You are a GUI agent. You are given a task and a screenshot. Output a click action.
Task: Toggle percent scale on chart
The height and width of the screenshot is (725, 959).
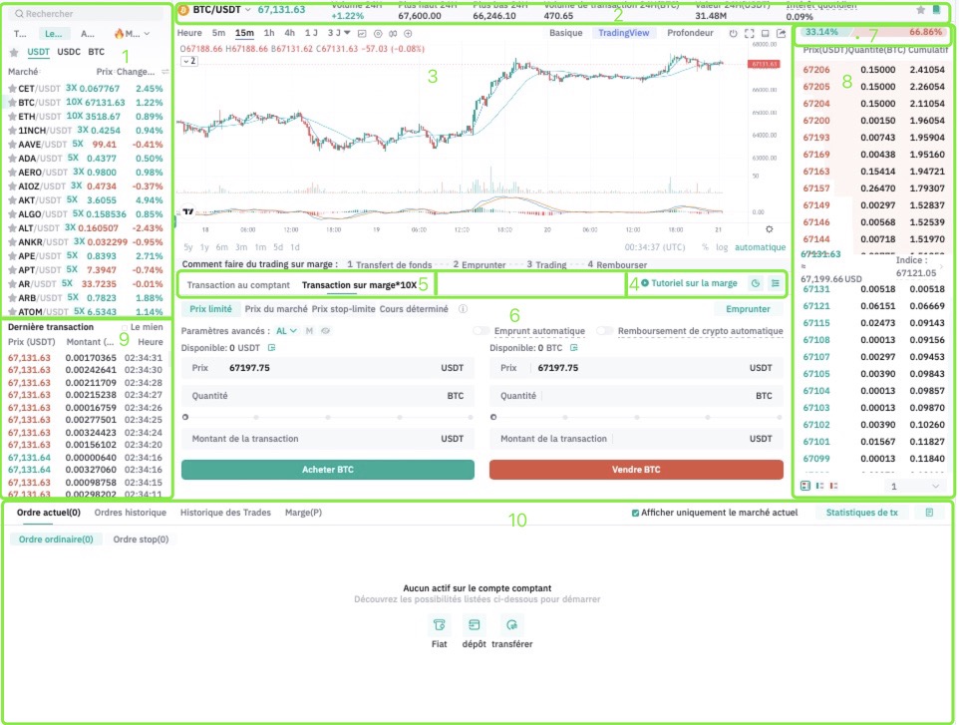point(705,247)
